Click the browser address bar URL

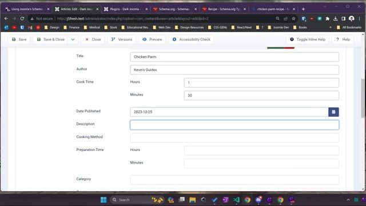coord(133,18)
